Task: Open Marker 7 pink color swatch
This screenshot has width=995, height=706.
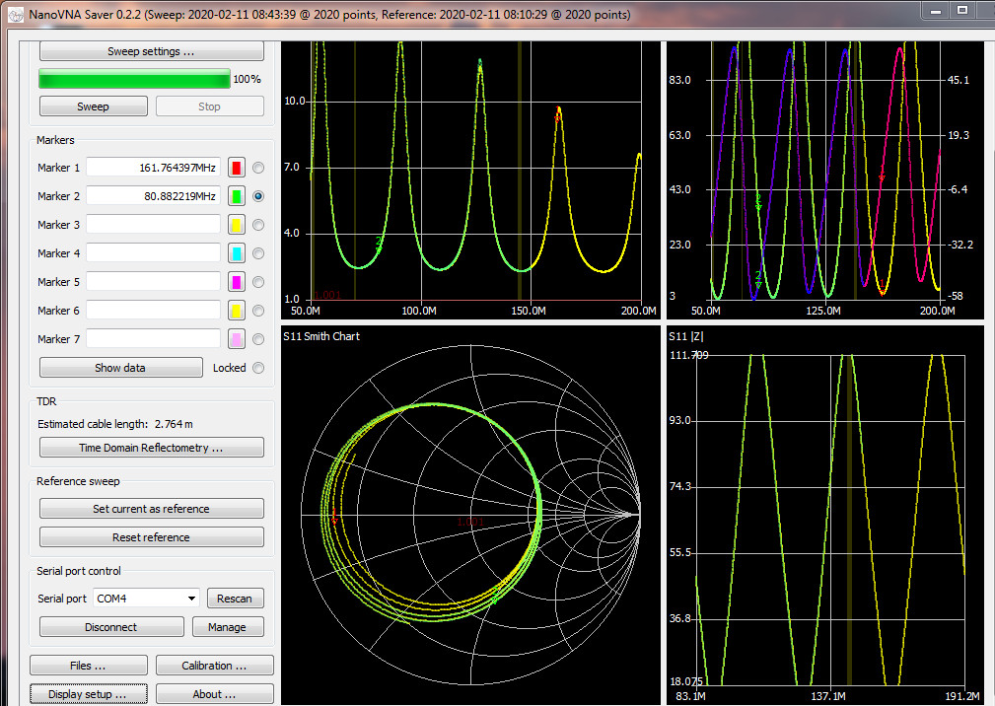Action: pyautogui.click(x=237, y=339)
